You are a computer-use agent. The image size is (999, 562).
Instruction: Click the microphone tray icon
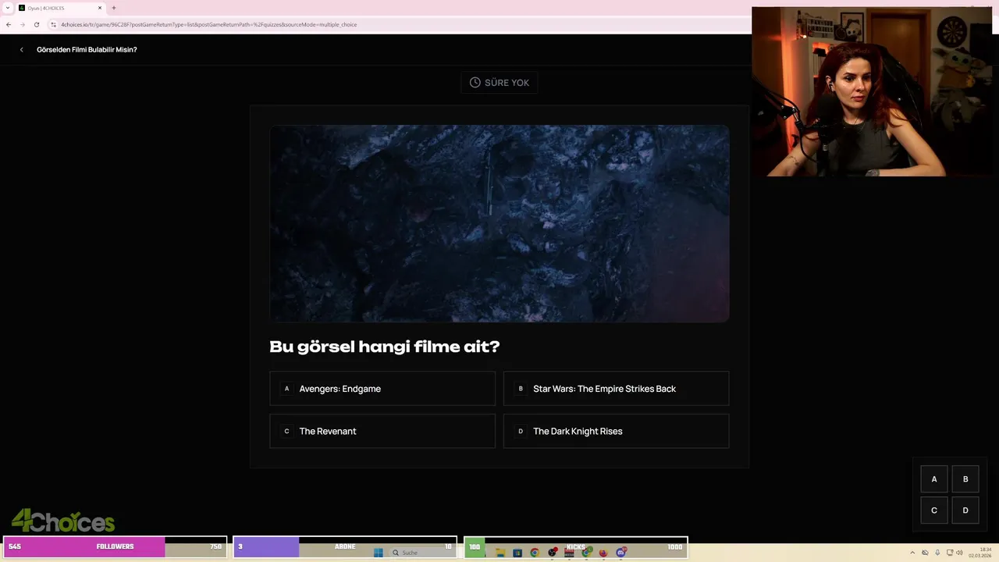(x=937, y=553)
